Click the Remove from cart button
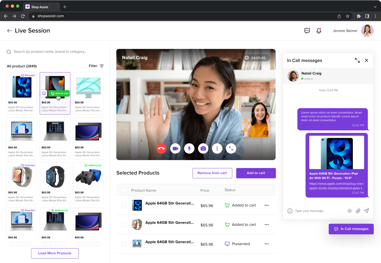The height and width of the screenshot is (263, 381). pyautogui.click(x=212, y=173)
